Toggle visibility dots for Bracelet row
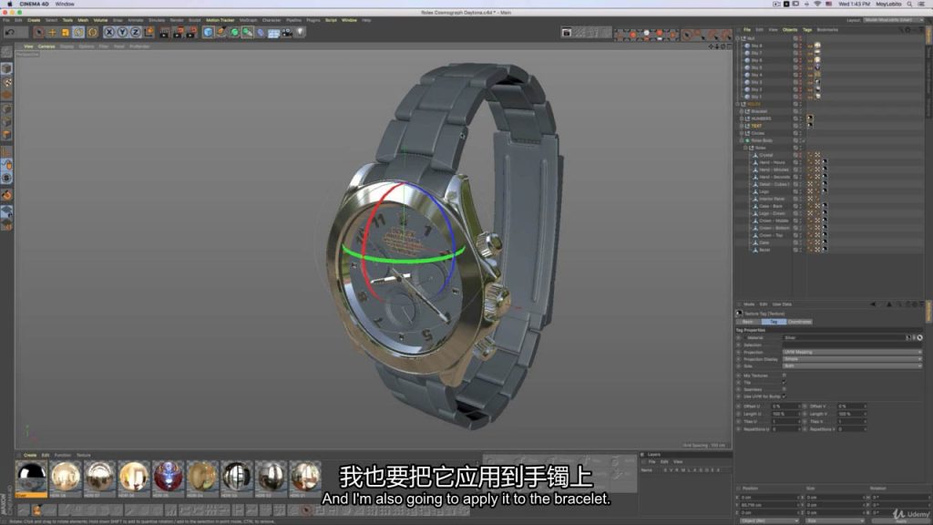 point(800,111)
